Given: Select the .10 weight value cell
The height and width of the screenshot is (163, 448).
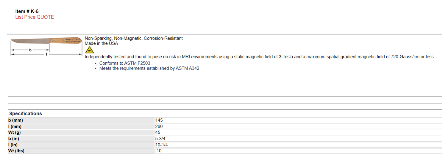Looking at the screenshot, I should 158,151.
